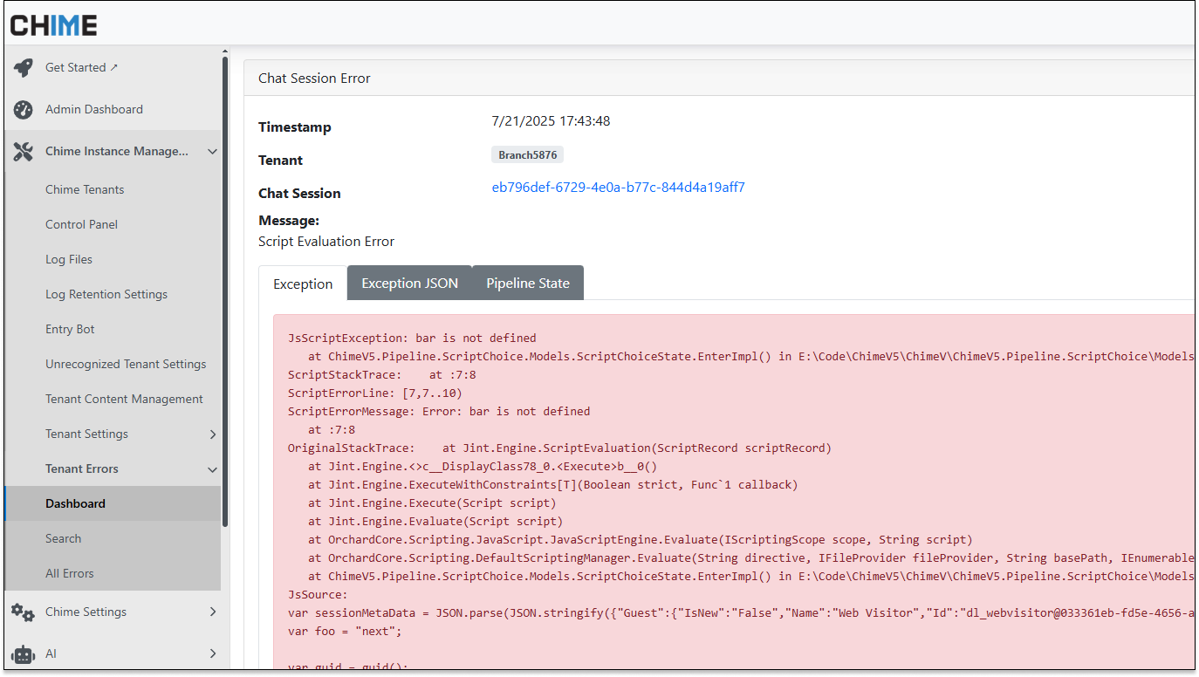Open the Get Started link
The height and width of the screenshot is (677, 1199).
coord(81,67)
